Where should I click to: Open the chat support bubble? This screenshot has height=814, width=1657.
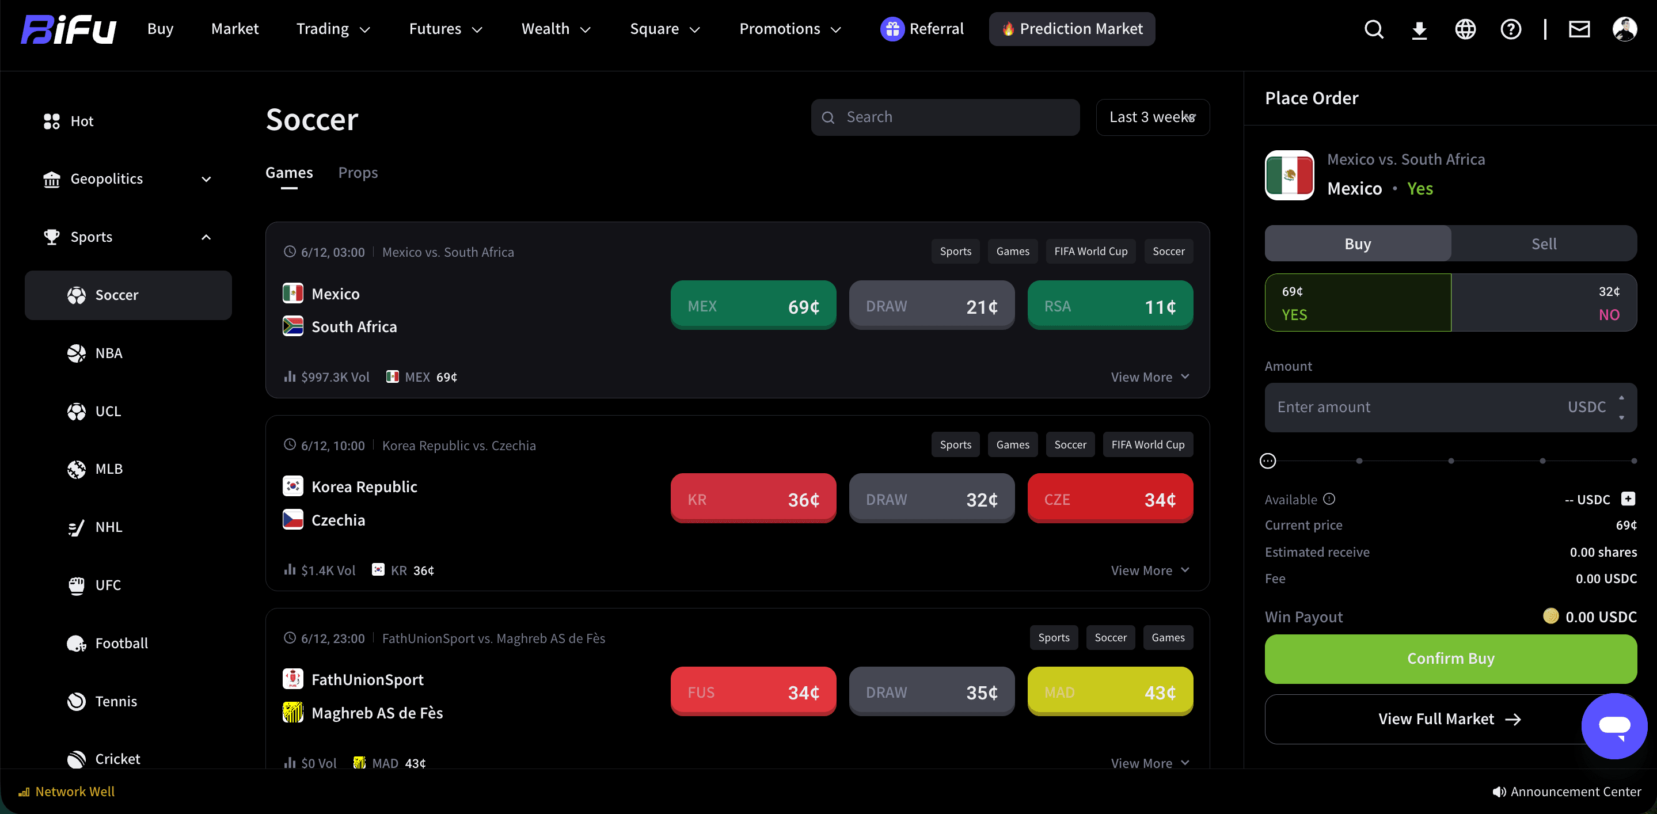coord(1614,726)
